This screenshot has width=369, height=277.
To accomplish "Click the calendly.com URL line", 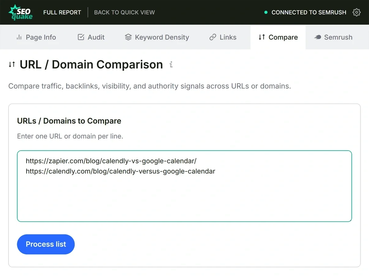I will tap(121, 171).
